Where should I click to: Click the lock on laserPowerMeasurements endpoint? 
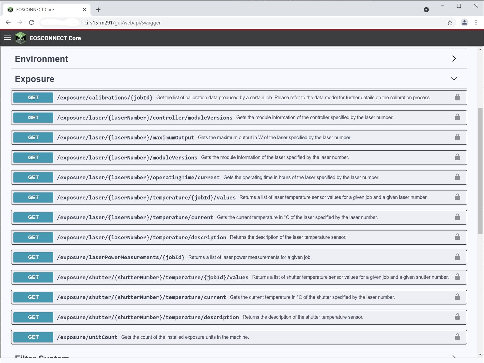pyautogui.click(x=457, y=257)
